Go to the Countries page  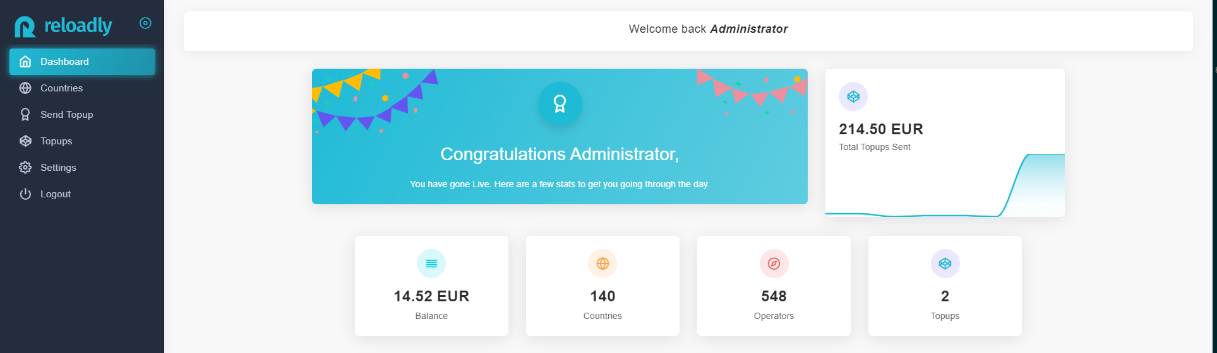pos(61,88)
